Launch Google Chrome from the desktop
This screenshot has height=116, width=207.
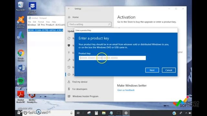21,55
